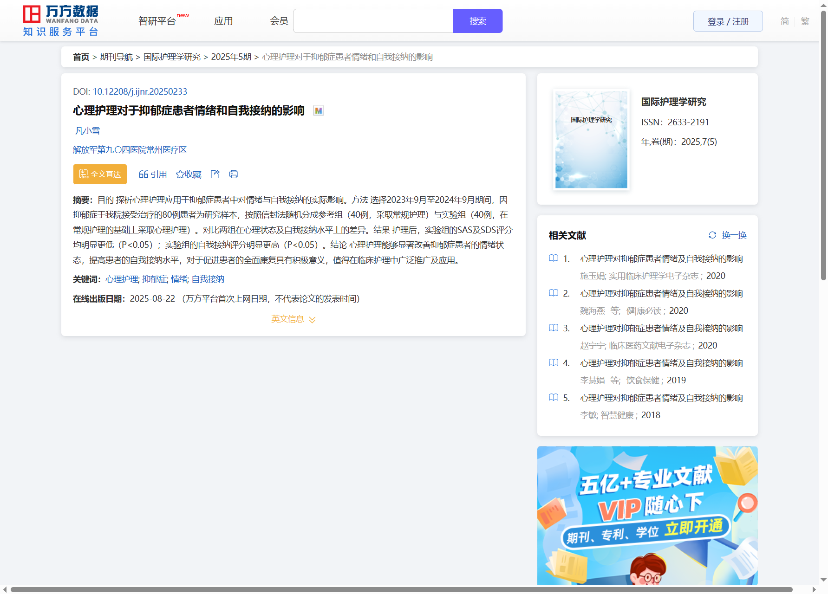Image resolution: width=828 pixels, height=594 pixels.
Task: Click the refresh 换一换 icon
Action: tap(712, 235)
